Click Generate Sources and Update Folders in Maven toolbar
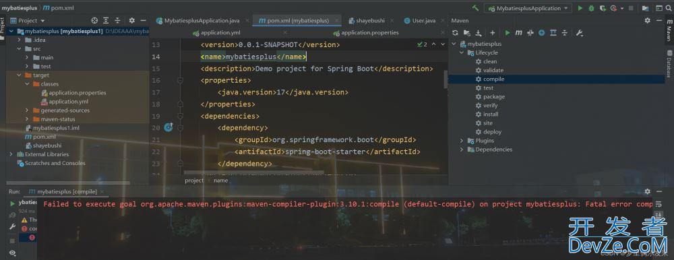 467,32
